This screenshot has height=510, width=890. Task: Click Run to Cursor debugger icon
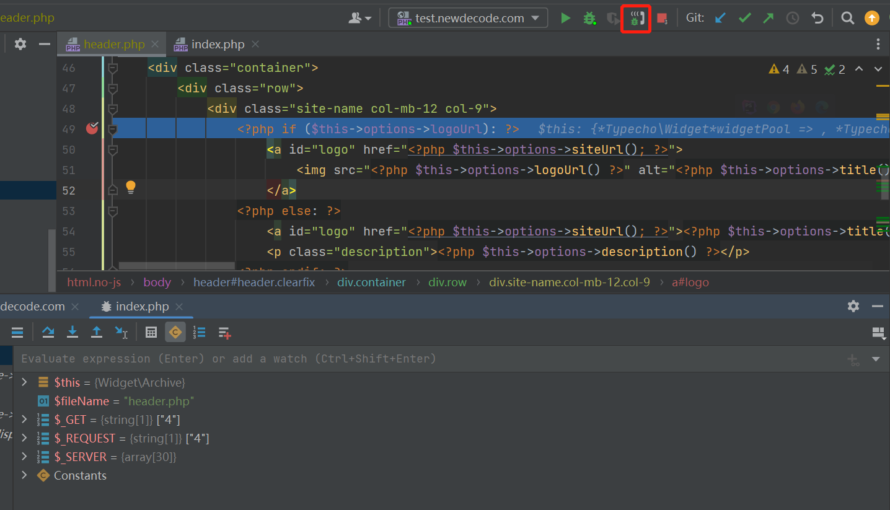pyautogui.click(x=121, y=333)
